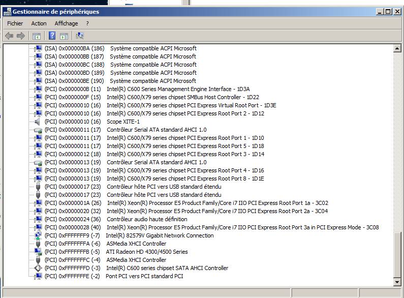This screenshot has height=298, width=404.
Task: Select ASMedia XHCI Controller (-4) row
Action: tap(105, 260)
